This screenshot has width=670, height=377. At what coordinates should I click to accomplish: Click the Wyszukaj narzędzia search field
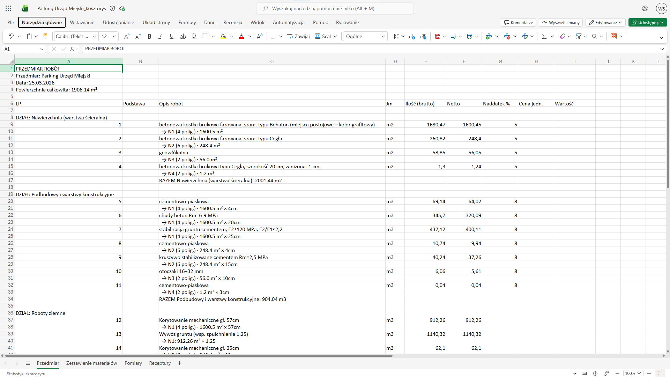[335, 8]
